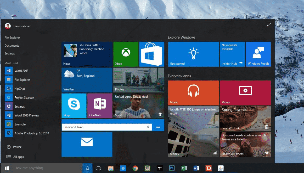Click the Email and Tasks group handle

[158, 127]
